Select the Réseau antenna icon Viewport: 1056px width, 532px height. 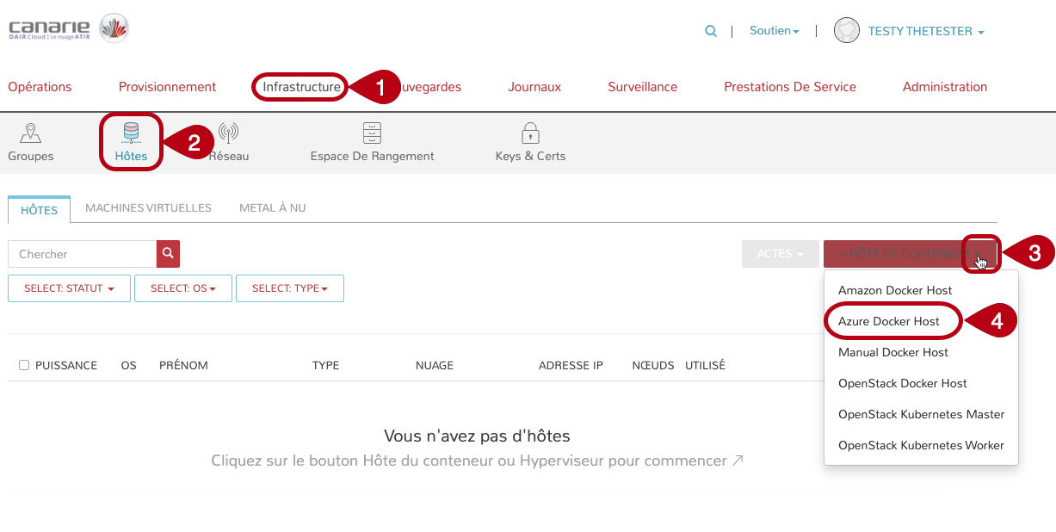click(228, 133)
